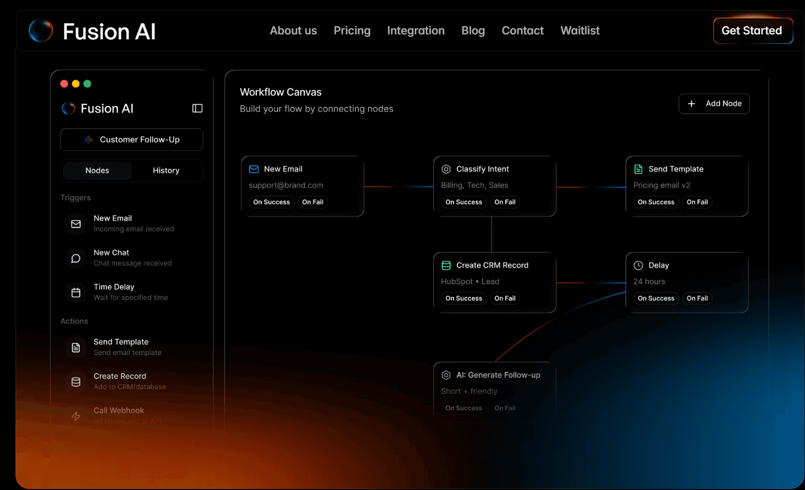The height and width of the screenshot is (490, 805).
Task: Click the clock icon on Delay node
Action: tap(638, 266)
